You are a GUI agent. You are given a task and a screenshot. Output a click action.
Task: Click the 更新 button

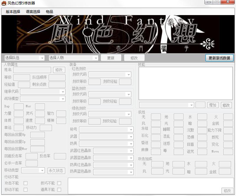111,58
